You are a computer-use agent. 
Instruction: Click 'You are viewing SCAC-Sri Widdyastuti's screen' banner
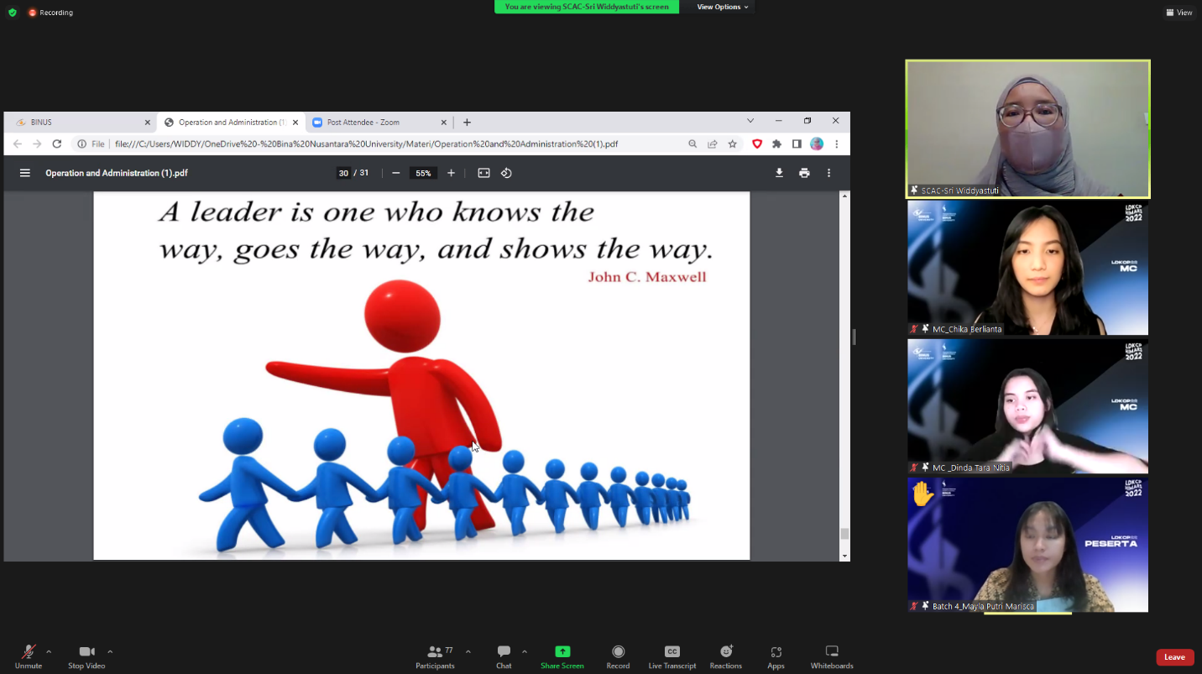587,7
